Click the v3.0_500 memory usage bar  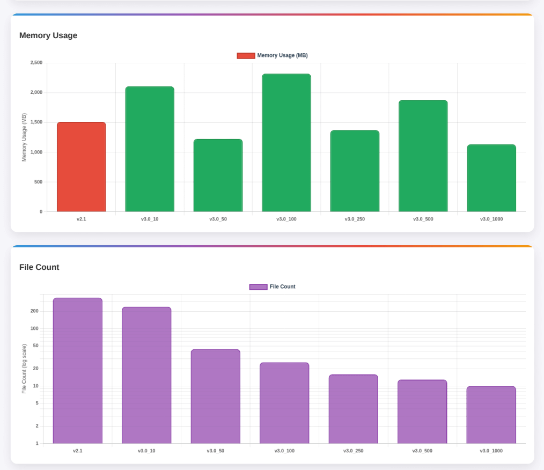(423, 156)
